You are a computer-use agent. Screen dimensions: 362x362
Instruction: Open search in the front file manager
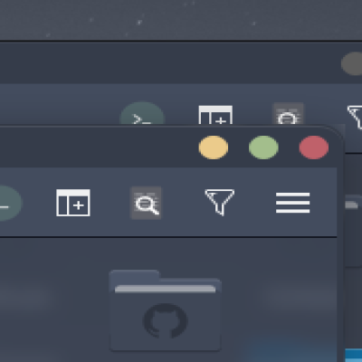pos(146,203)
